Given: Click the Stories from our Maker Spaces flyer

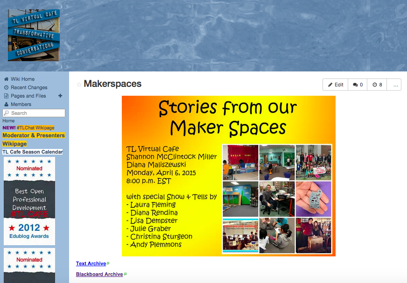Looking at the screenshot, I should (x=229, y=176).
